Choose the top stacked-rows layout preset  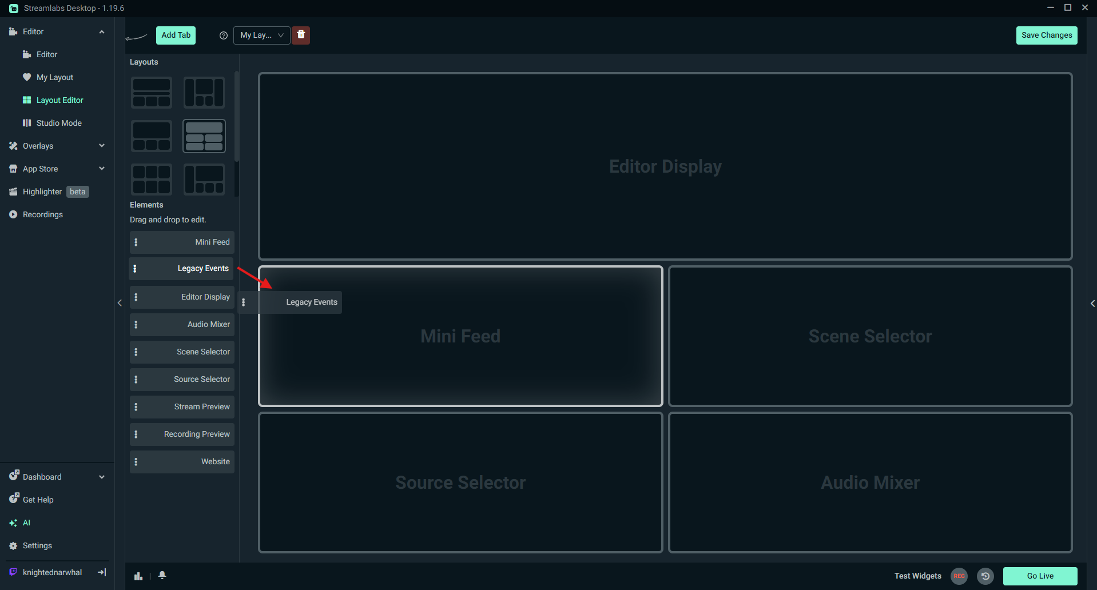click(x=151, y=92)
